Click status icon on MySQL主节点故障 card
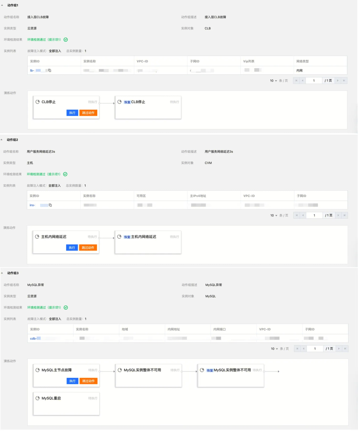Screen dimensions: 358x431 [38, 370]
